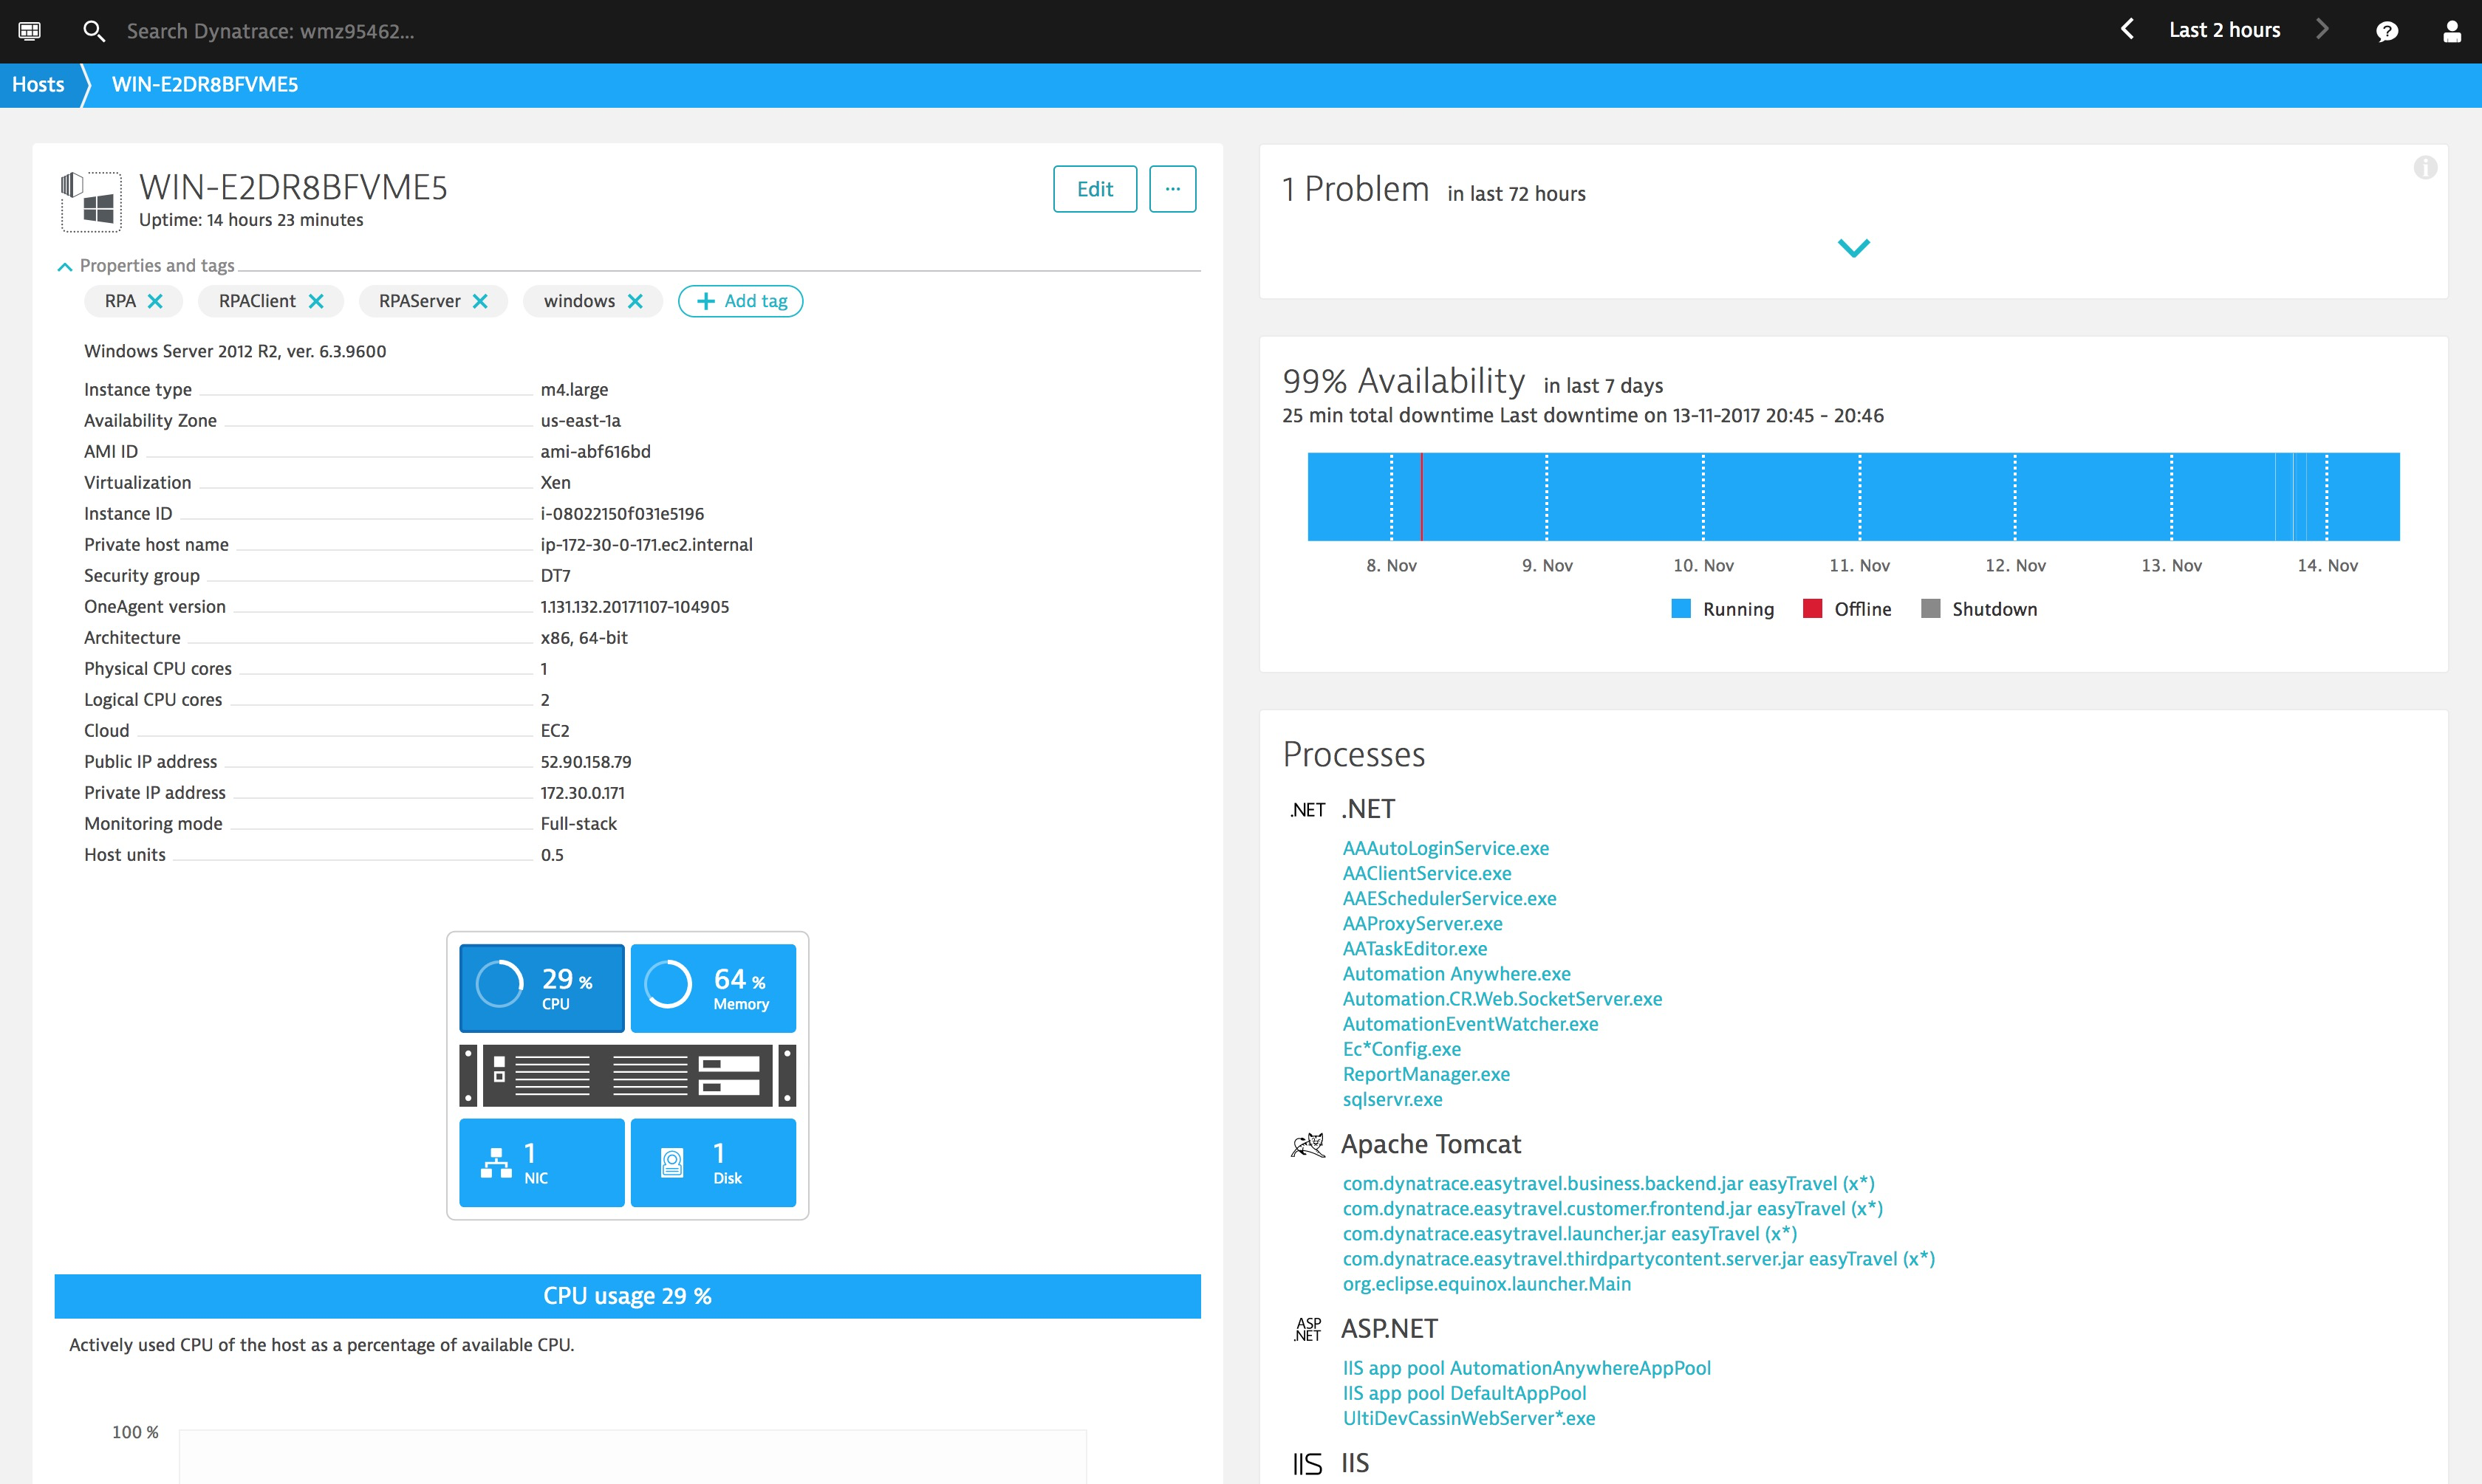Expand the 1 Problem details chevron
2482x1484 pixels.
(x=1853, y=247)
